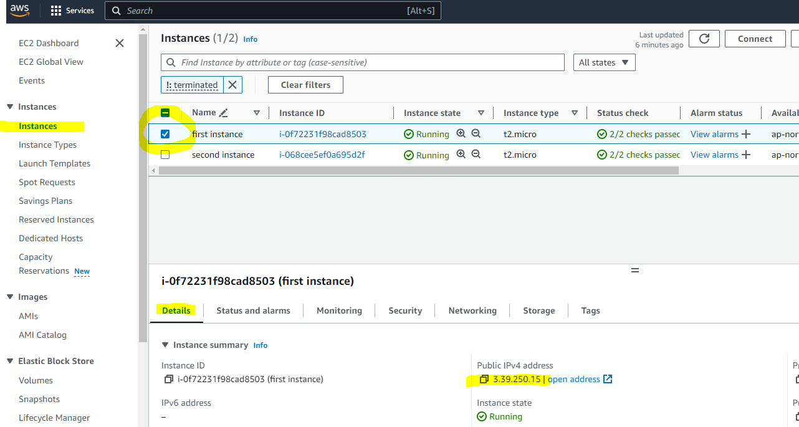Open the Storage tab
This screenshot has width=799, height=427.
coord(539,310)
